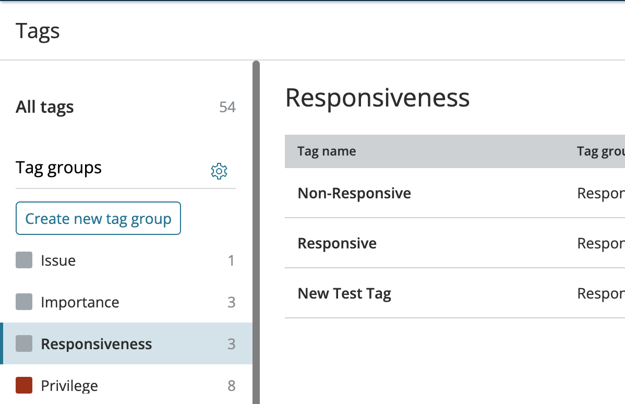Click the Tags page title

(x=38, y=31)
